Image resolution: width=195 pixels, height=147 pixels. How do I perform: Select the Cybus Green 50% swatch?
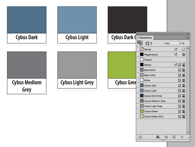point(161,116)
